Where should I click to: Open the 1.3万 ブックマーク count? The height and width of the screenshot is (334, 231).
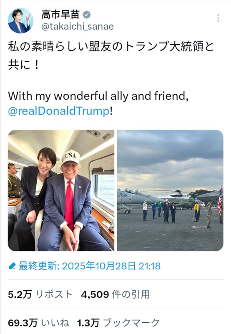pyautogui.click(x=118, y=323)
